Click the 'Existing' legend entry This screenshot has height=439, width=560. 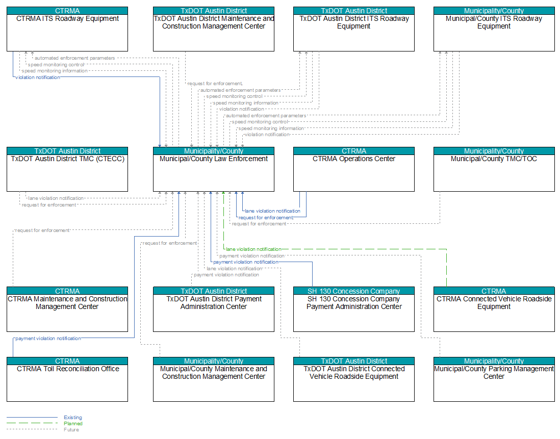(73, 417)
